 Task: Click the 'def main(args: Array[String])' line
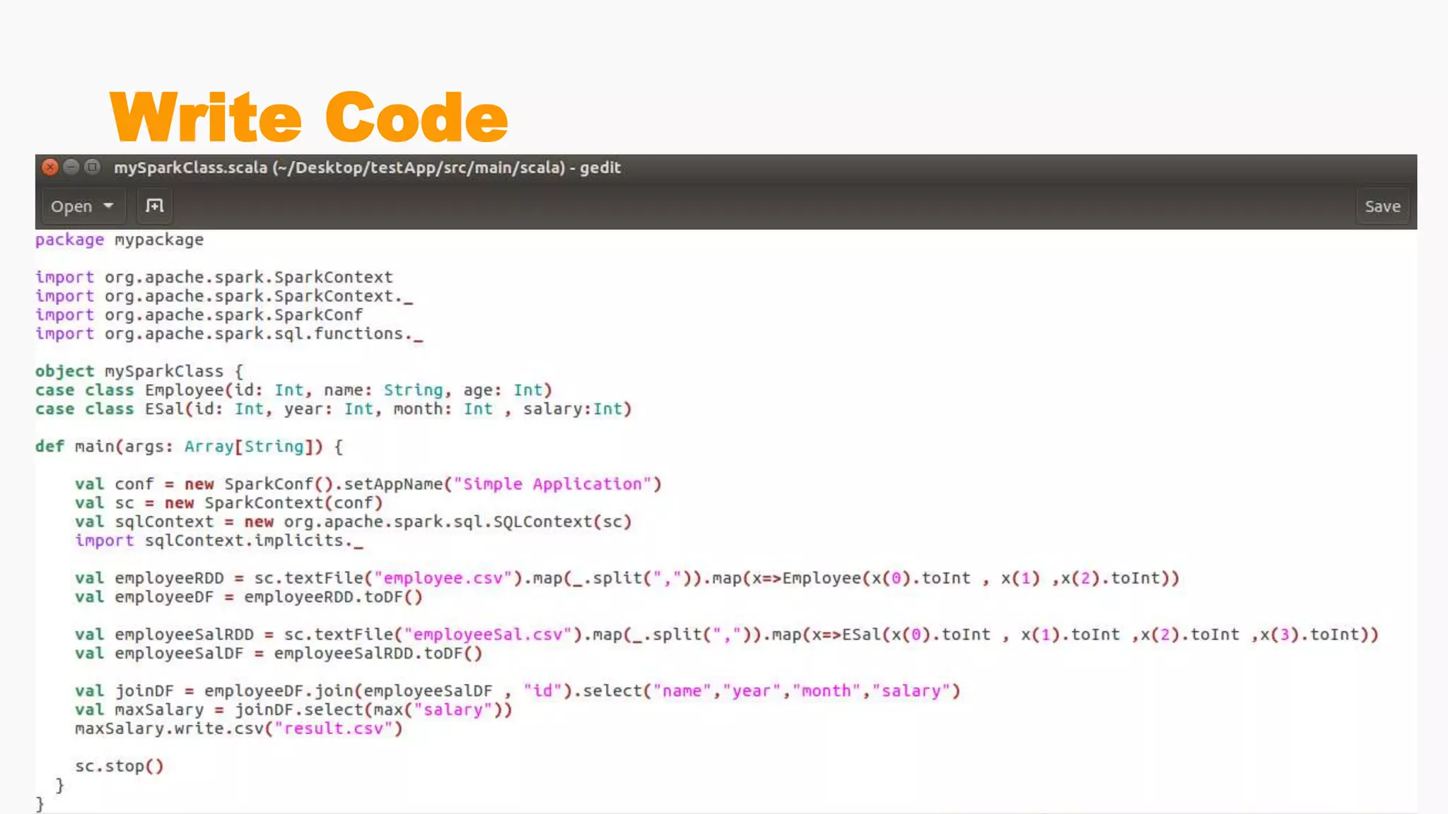pyautogui.click(x=189, y=447)
